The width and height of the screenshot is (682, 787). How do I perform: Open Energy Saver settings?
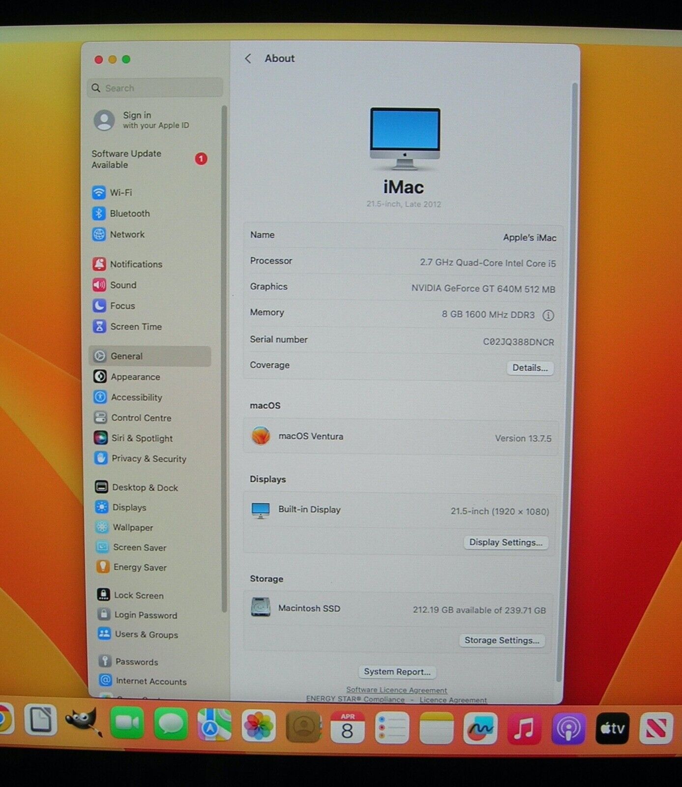(x=132, y=568)
